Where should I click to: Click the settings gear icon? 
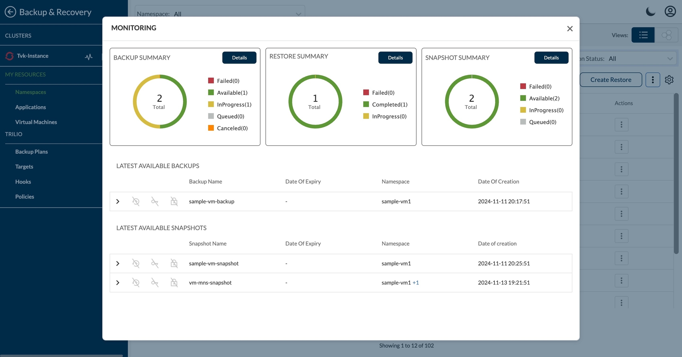pos(669,80)
